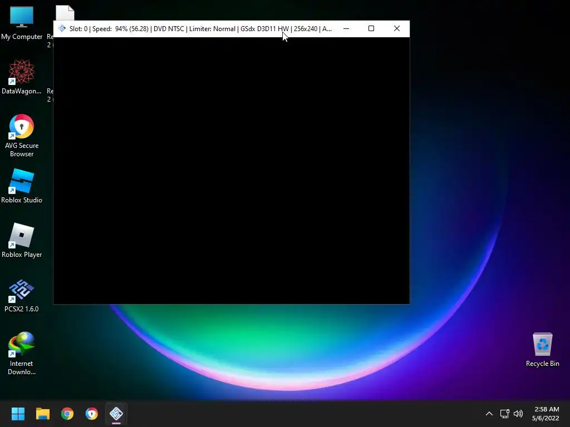
Task: Minimize the PCSX2 game window
Action: click(x=346, y=29)
